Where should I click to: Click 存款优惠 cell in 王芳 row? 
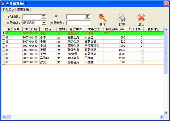coord(94,54)
